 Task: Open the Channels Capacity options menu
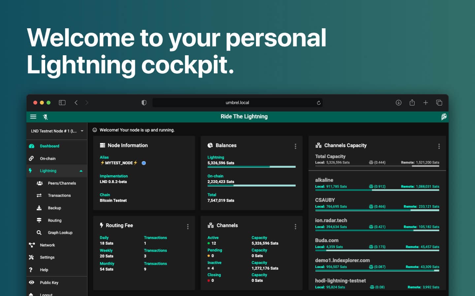[x=439, y=146]
